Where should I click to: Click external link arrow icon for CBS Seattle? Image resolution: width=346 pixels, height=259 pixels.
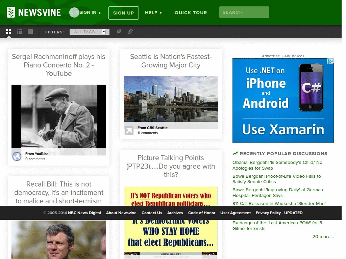click(129, 131)
